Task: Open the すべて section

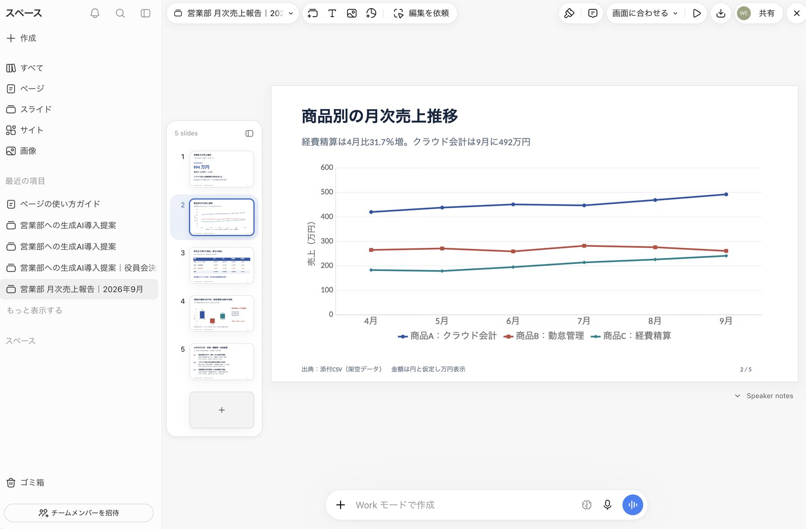Action: tap(25, 68)
